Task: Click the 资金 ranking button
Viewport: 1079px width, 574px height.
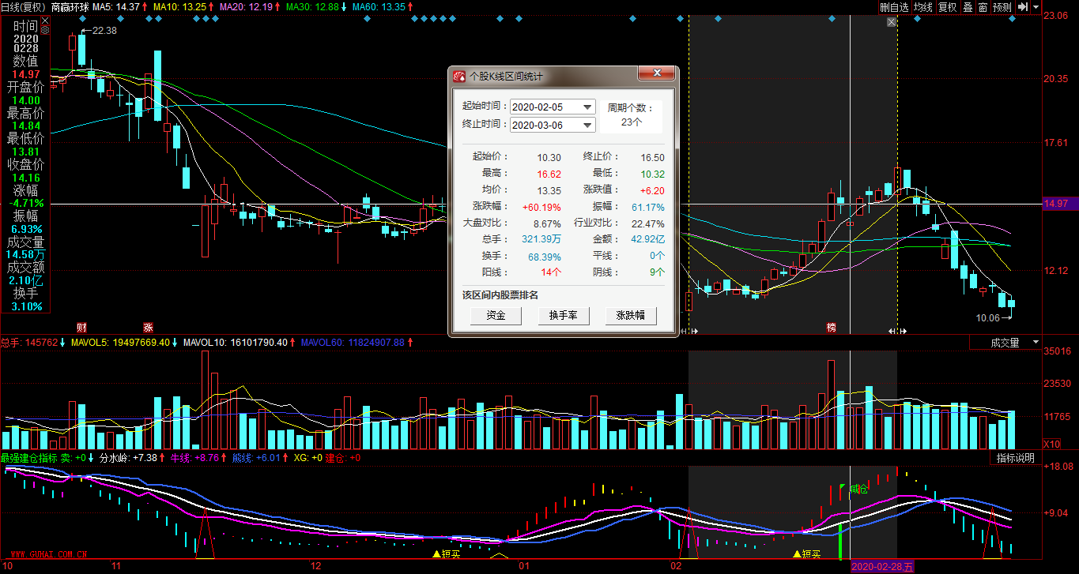Action: (496, 315)
